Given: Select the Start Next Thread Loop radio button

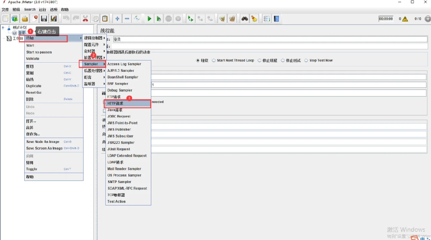Looking at the screenshot, I should (214, 61).
